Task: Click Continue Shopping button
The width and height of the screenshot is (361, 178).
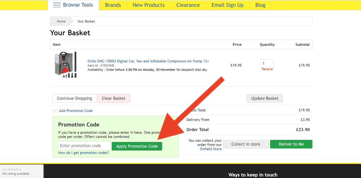Action: 75,98
